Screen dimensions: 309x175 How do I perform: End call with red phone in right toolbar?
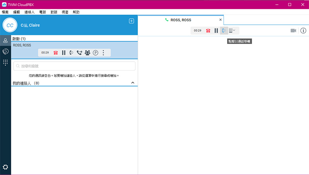coord(208,30)
